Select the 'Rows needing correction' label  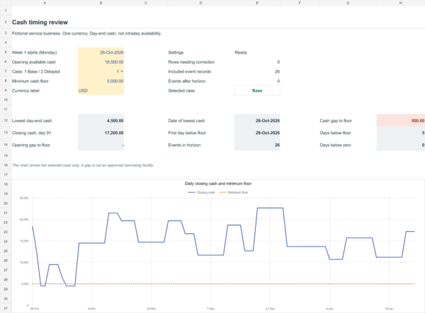click(x=191, y=62)
